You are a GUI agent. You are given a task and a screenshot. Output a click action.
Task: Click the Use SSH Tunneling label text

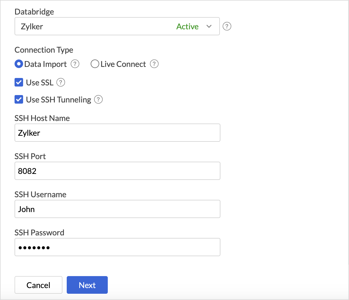pyautogui.click(x=58, y=100)
